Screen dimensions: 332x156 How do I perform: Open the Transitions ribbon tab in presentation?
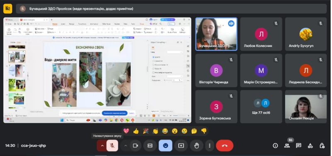82,24
